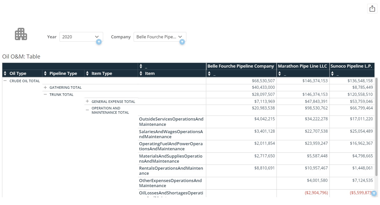The image size is (380, 205).
Task: Click value $98,530,762
Action: pos(316,108)
